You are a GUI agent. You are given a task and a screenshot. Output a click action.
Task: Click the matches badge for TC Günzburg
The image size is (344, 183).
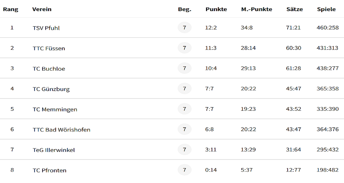(185, 89)
